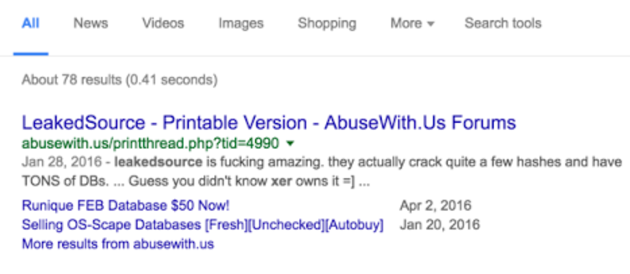This screenshot has width=630, height=274.
Task: Open the Selling OS-Scape Databases link
Action: pyautogui.click(x=202, y=225)
